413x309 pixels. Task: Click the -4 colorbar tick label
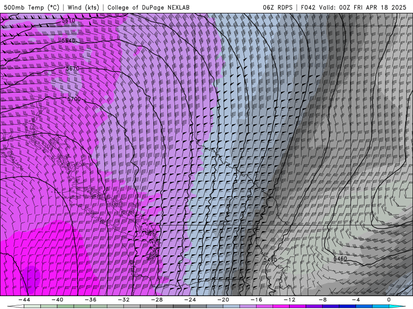[x=356, y=300]
